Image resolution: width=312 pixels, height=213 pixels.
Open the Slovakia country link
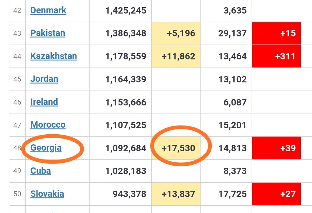[x=47, y=194]
